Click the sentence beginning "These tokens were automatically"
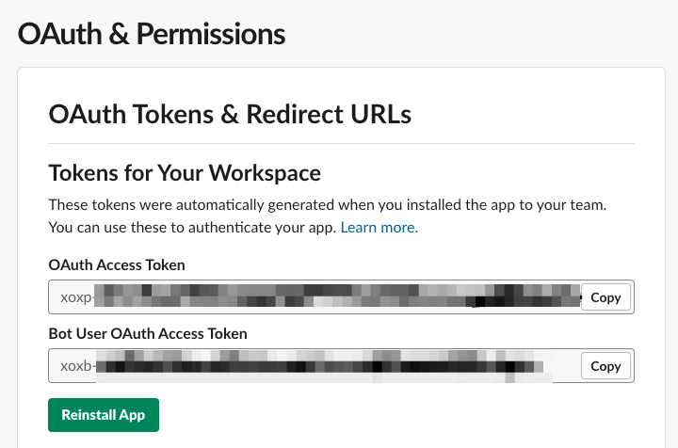Screen dimensions: 678x448 [328, 205]
